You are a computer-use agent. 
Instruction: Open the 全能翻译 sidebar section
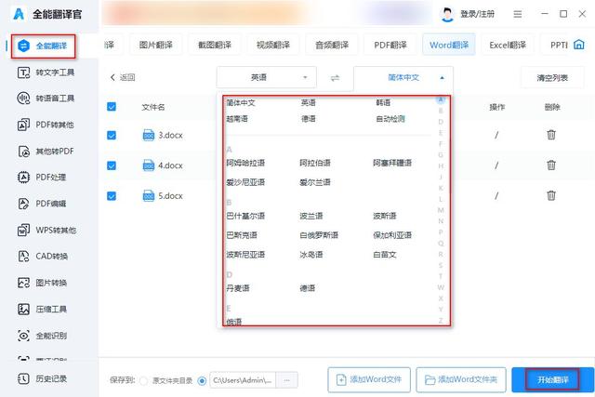click(x=43, y=46)
